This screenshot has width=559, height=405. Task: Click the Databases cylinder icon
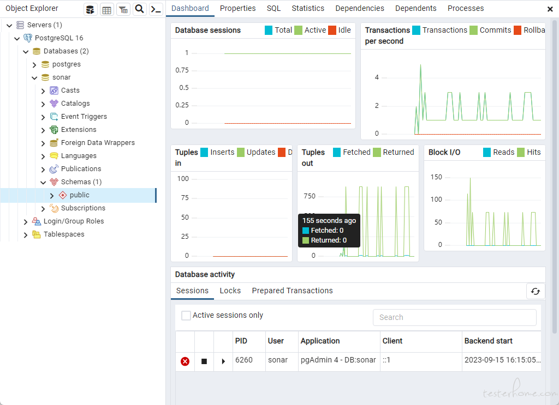37,51
